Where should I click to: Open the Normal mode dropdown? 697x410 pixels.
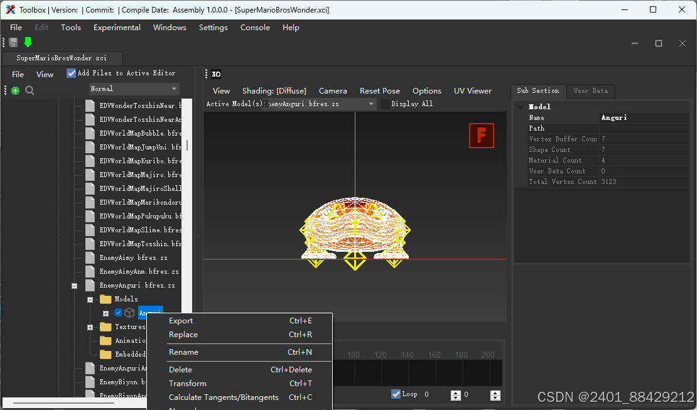point(134,89)
